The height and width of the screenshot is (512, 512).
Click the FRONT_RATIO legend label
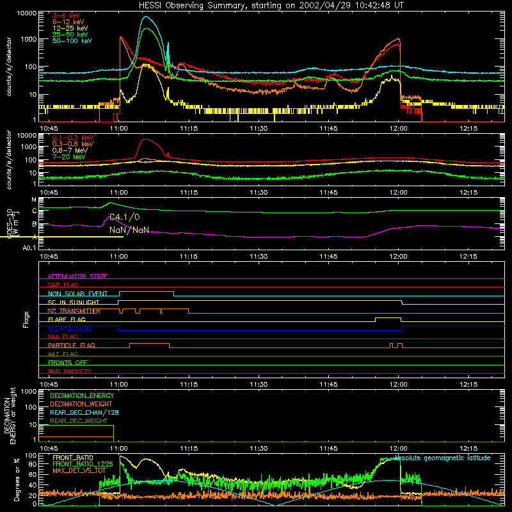click(73, 458)
